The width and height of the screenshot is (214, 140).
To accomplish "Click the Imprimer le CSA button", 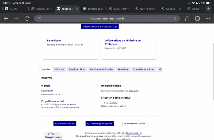I will (65, 123).
